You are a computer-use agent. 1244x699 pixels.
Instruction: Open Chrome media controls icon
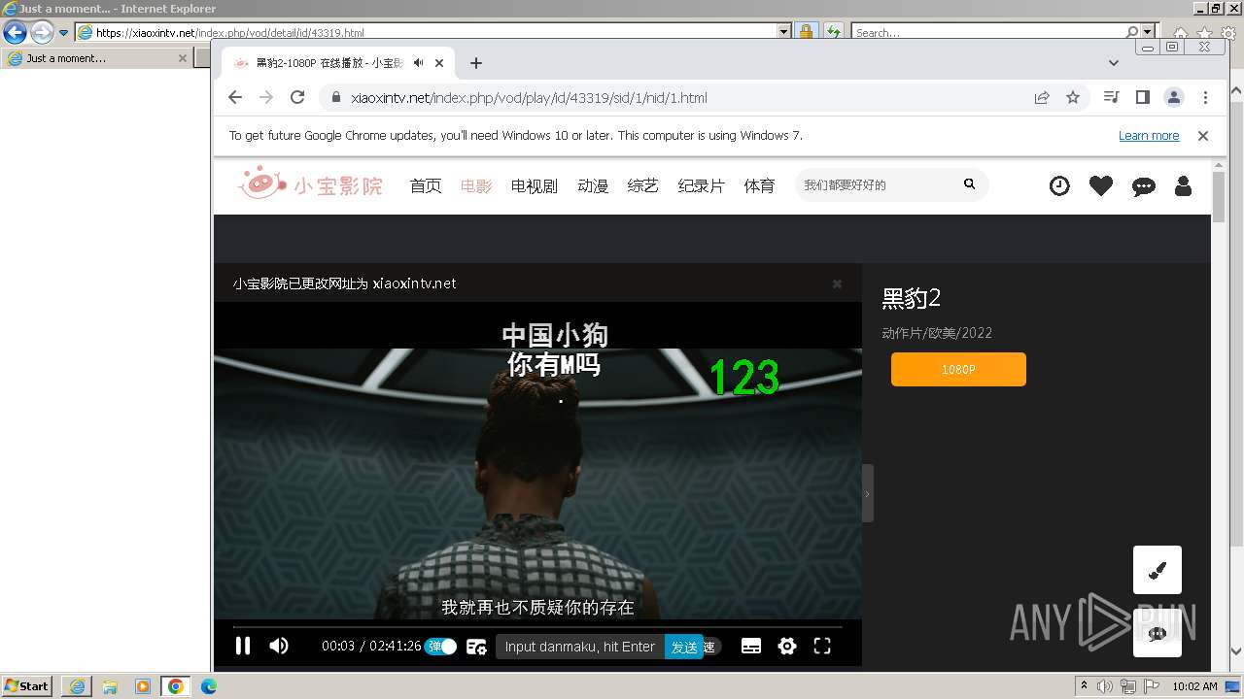1112,97
